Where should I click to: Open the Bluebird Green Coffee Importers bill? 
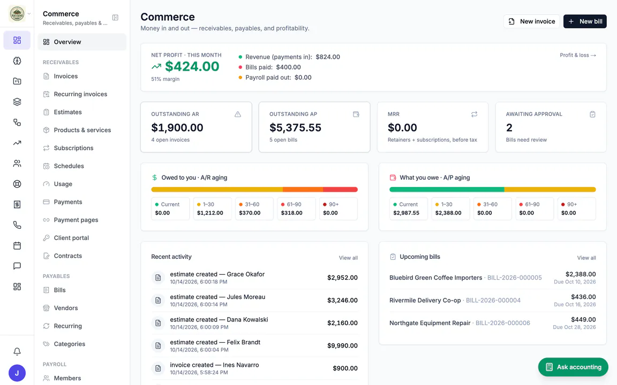coord(492,278)
